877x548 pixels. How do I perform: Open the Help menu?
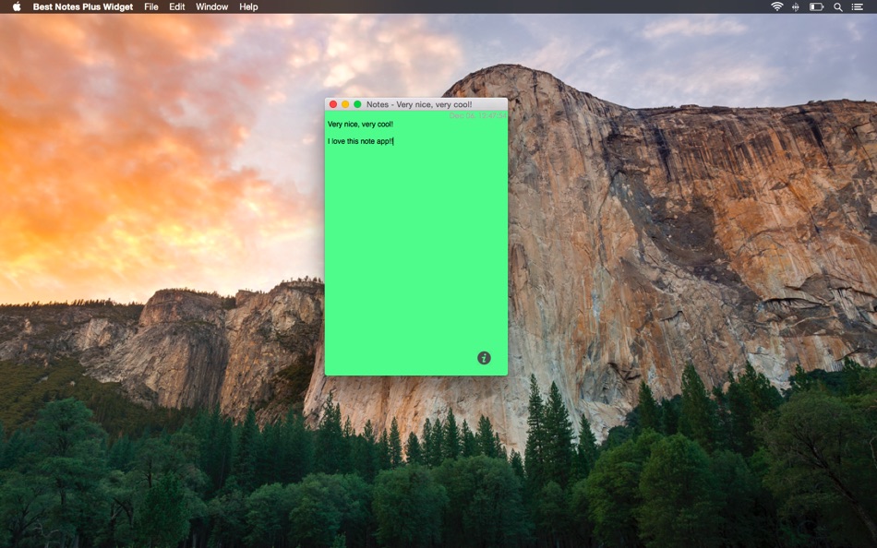pos(248,6)
